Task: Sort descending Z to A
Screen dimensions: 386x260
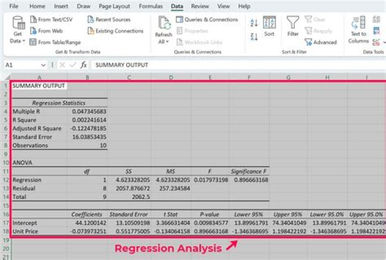Action: [254, 36]
